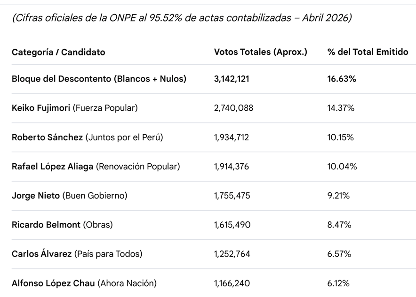Select the Jorge Nieto candidate cell
Screen dimensions: 416x297
pyautogui.click(x=69, y=196)
